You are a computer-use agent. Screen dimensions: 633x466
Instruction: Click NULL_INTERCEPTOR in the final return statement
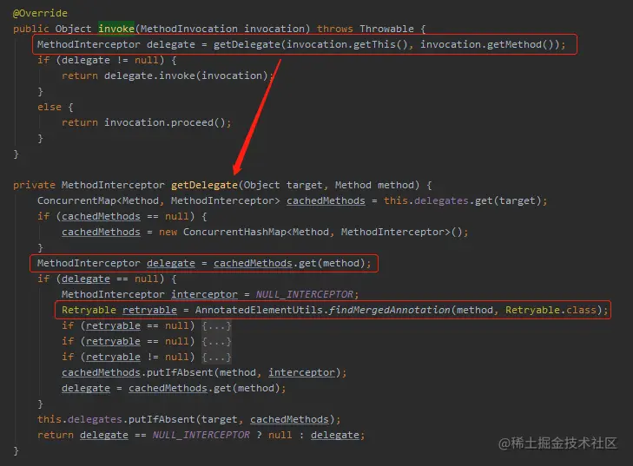(201, 436)
